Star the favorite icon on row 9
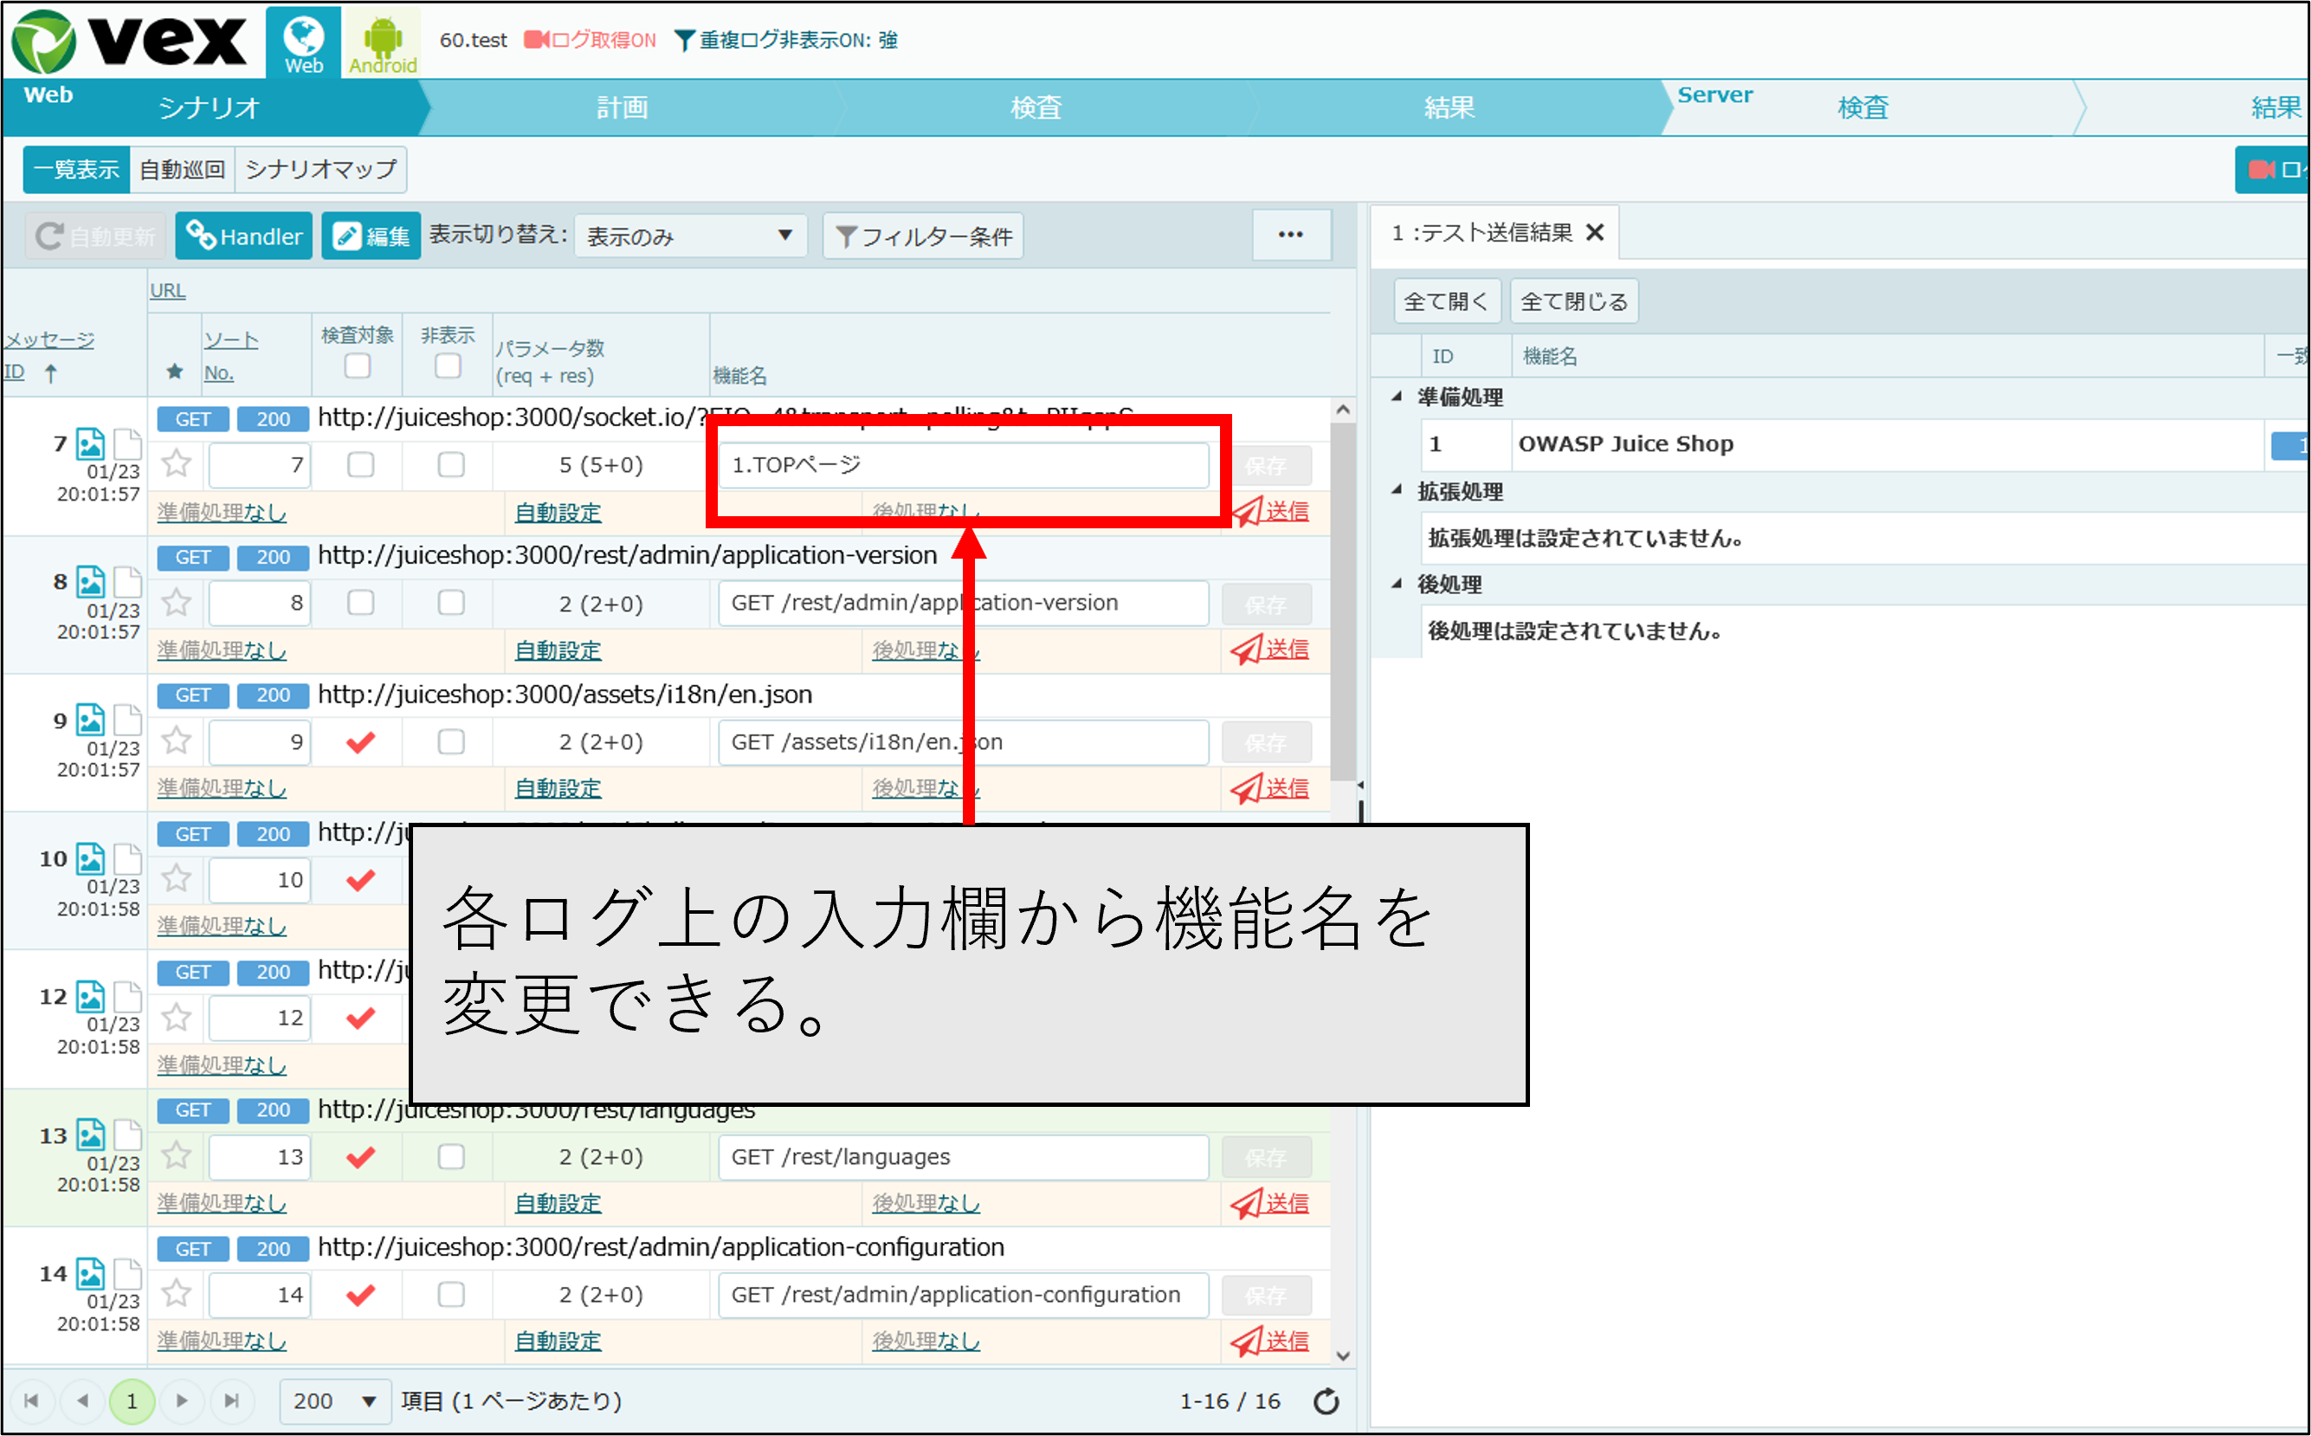Screen dimensions: 2311x1436 pos(177,741)
